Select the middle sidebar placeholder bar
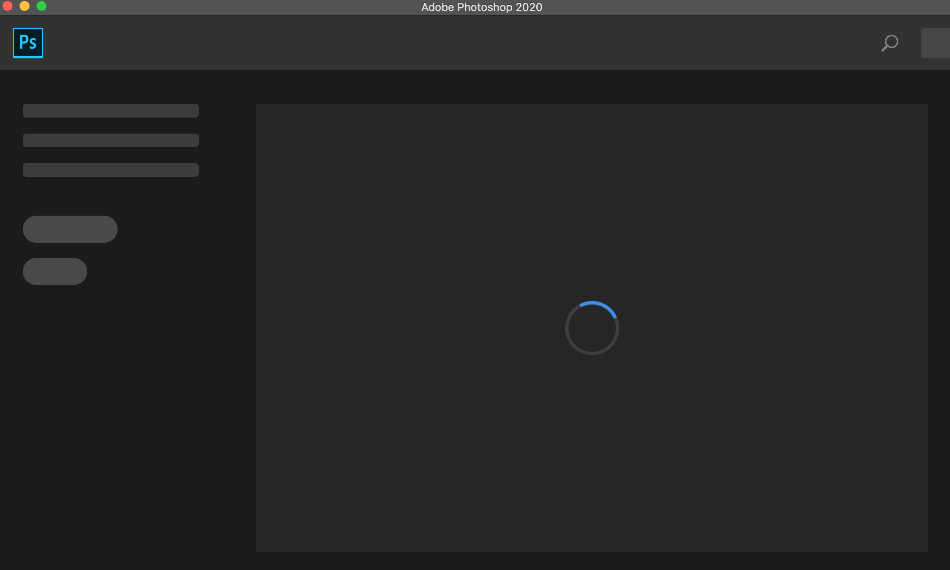The width and height of the screenshot is (950, 570). click(x=111, y=140)
